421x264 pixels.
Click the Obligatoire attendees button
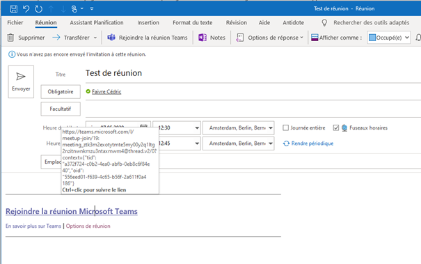pyautogui.click(x=61, y=92)
